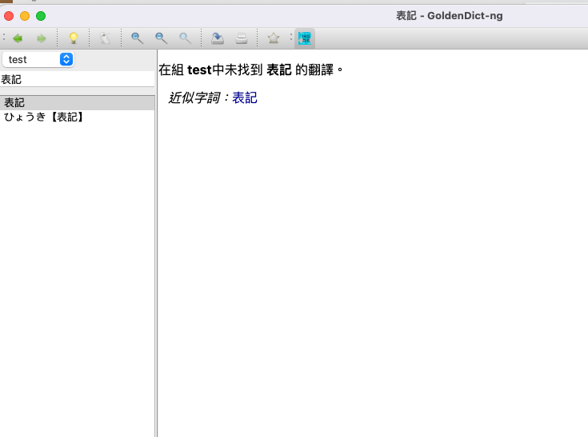Go back with the green left arrow
Viewport: 588px width, 437px height.
[x=18, y=38]
